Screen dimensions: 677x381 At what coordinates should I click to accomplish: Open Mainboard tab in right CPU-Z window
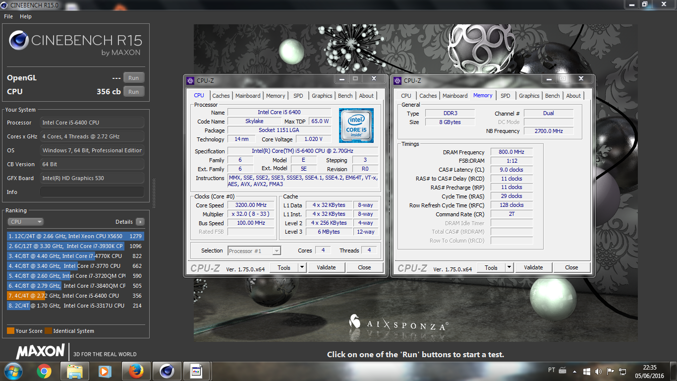click(455, 96)
